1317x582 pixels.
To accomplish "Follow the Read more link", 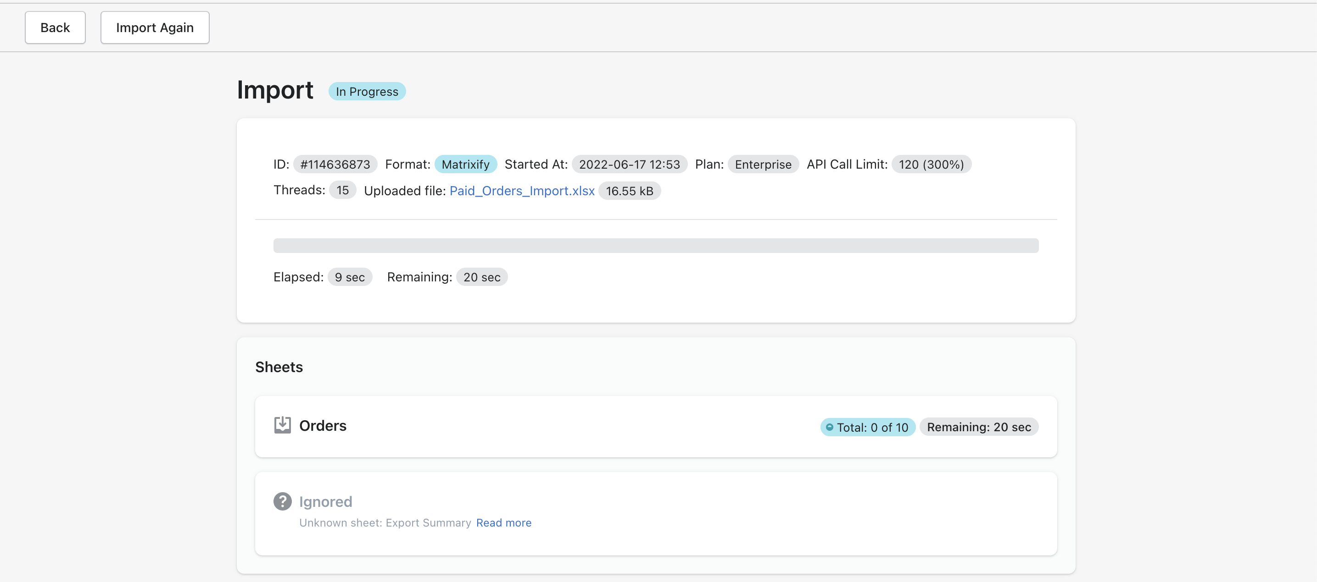I will point(503,523).
